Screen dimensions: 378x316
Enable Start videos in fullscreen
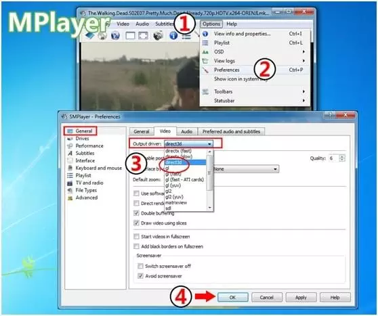(x=136, y=237)
